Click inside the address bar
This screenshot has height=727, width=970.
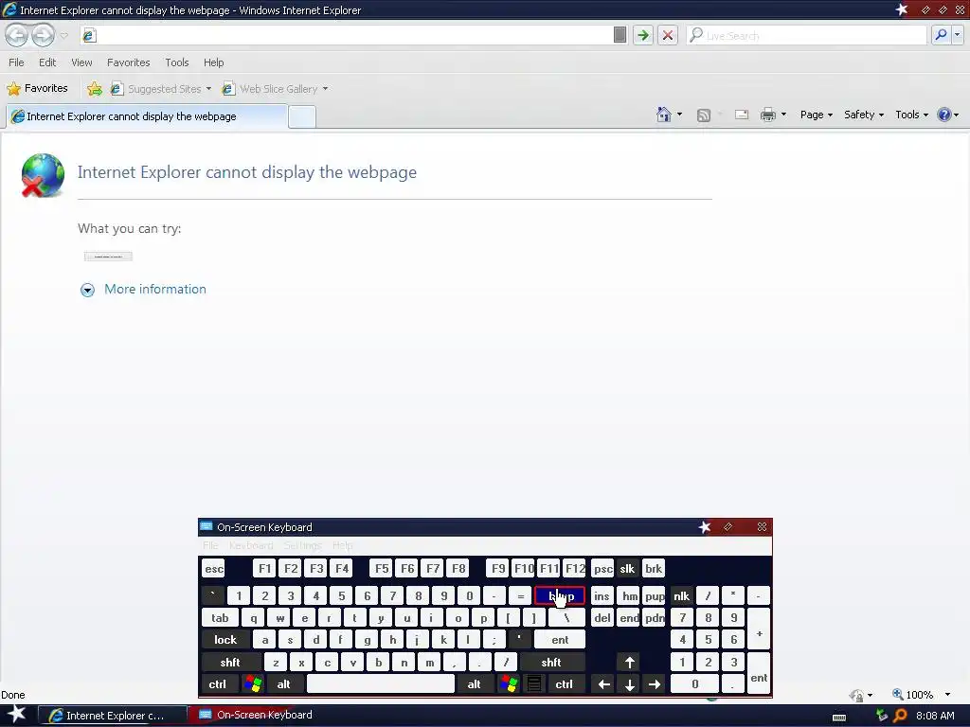pyautogui.click(x=352, y=35)
